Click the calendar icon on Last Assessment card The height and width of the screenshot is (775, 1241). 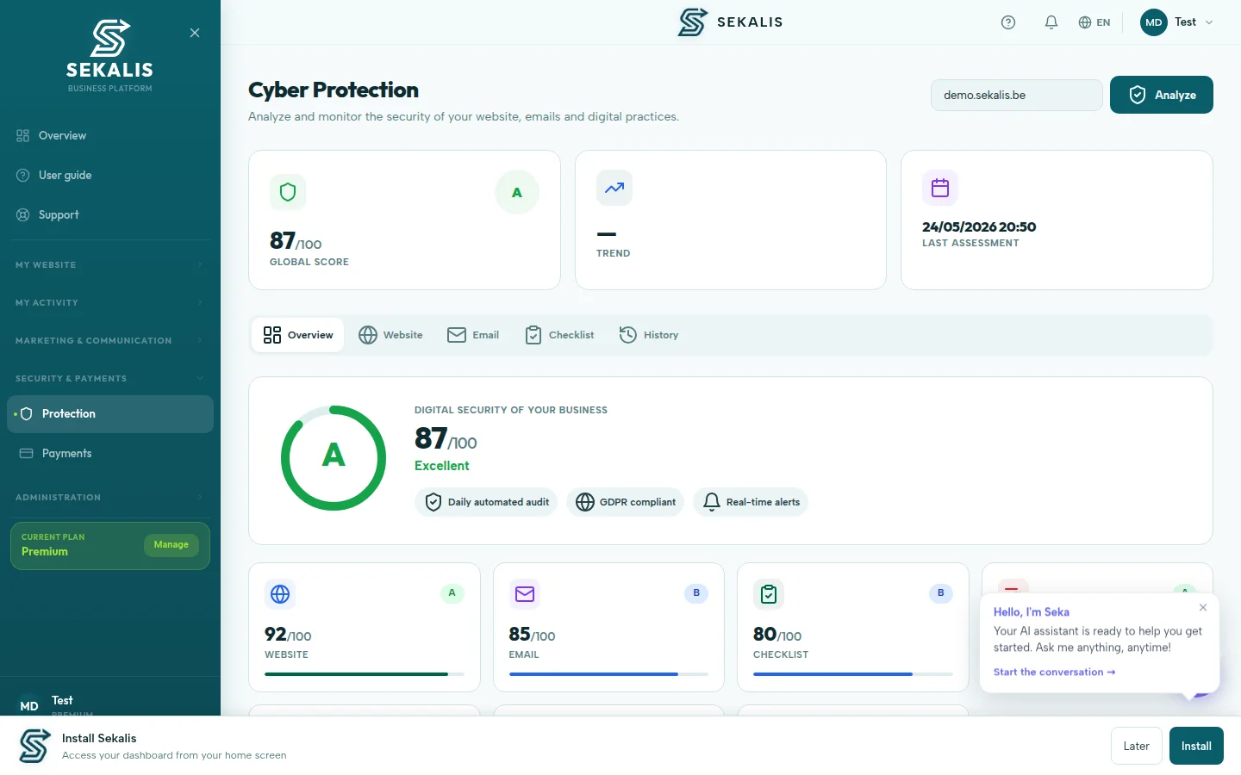click(940, 188)
